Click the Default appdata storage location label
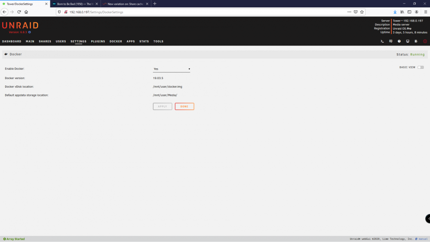Image resolution: width=430 pixels, height=242 pixels. pos(27,95)
